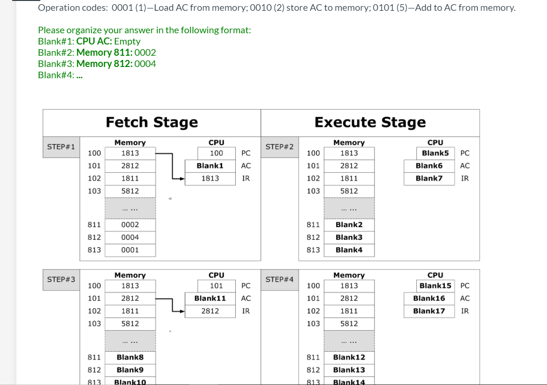Click the Execute Stage header
This screenshot has width=547, height=385.
point(370,122)
